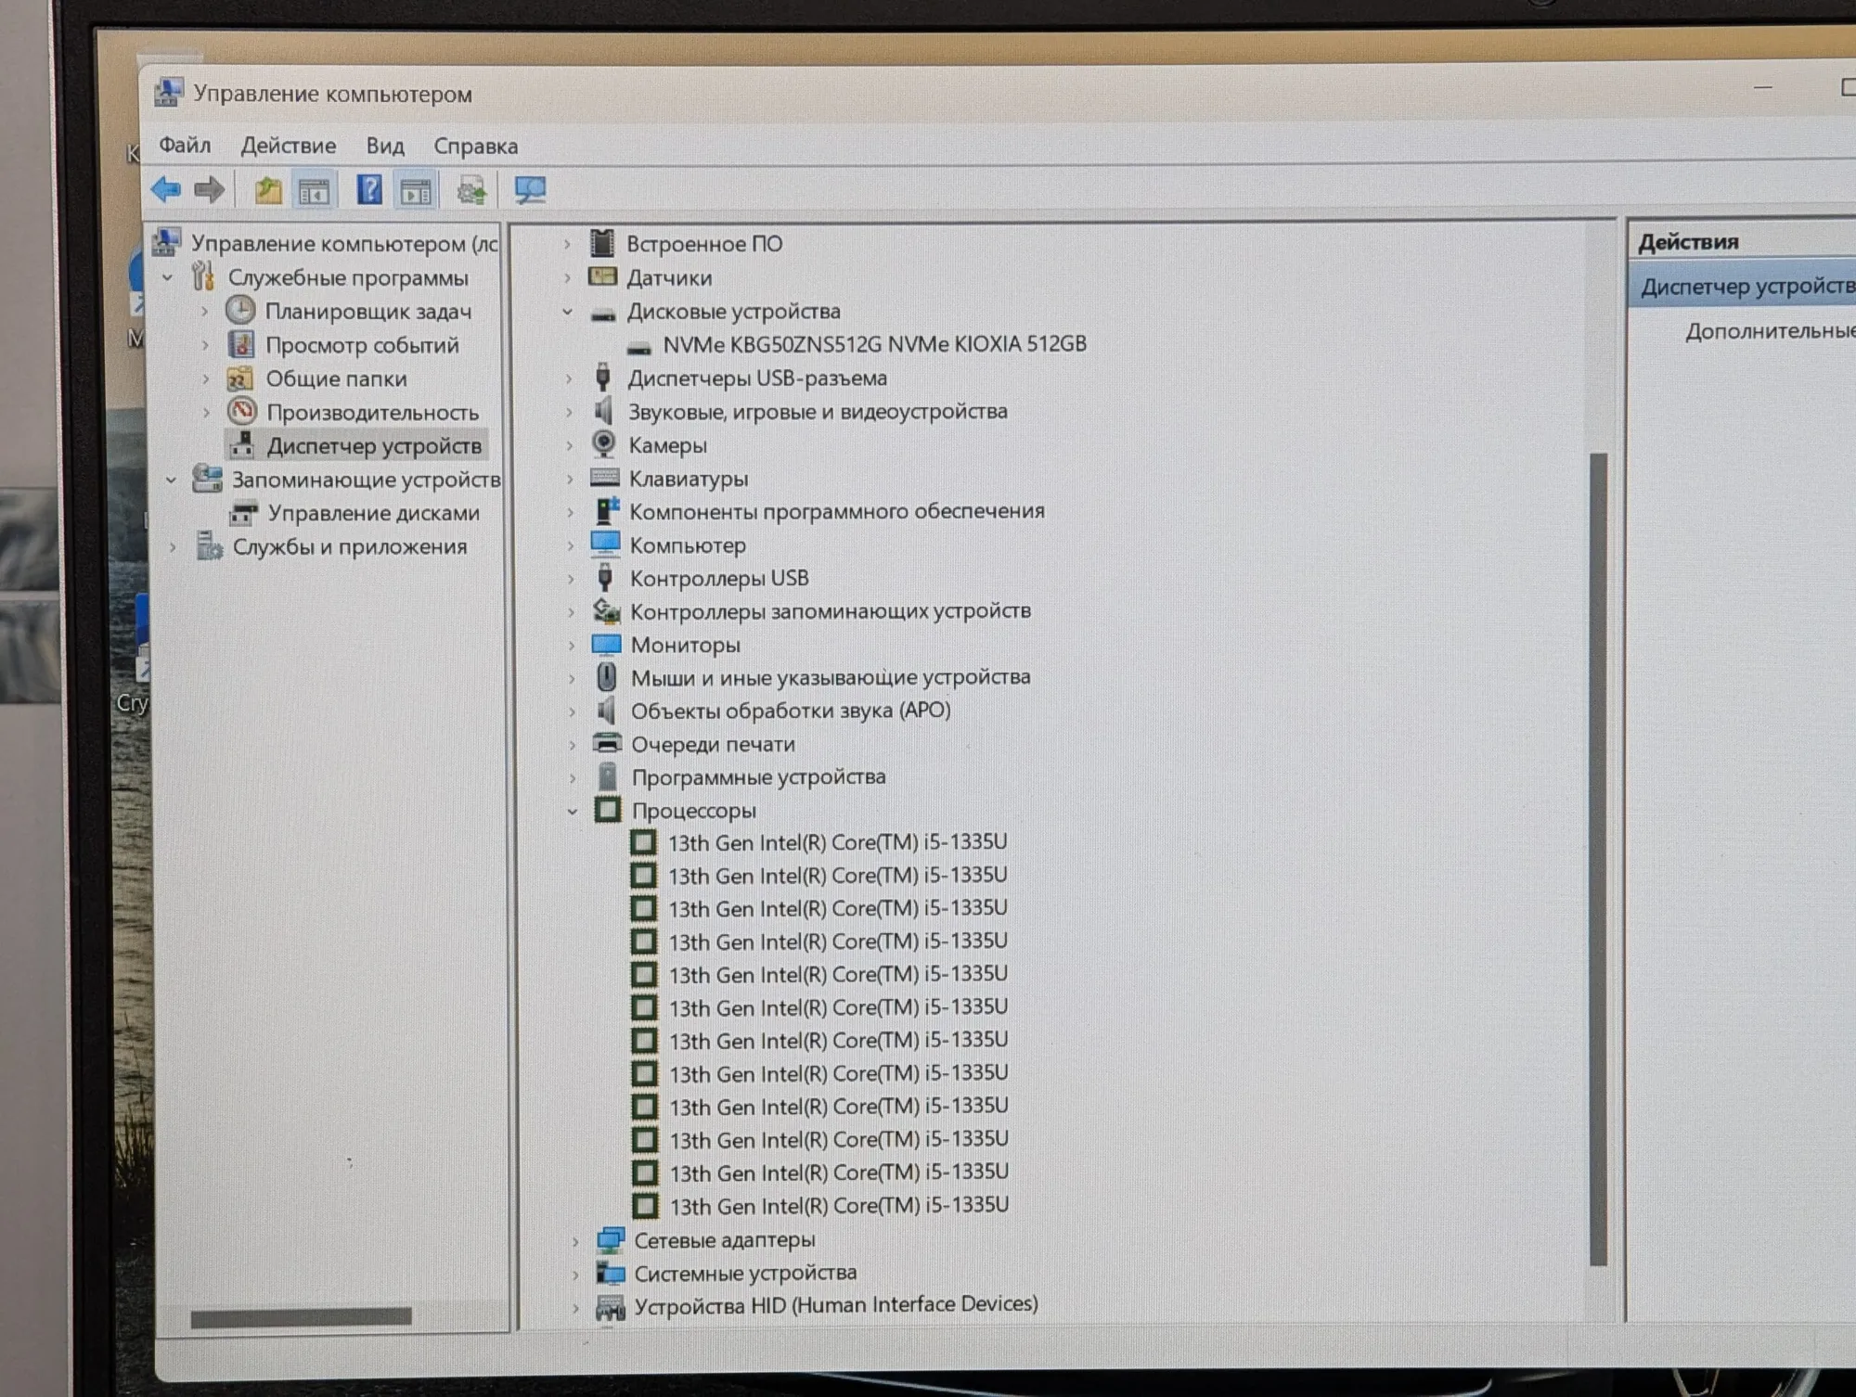Select Запоминающие устройства in the tree
Viewport: 1856px width, 1397px height.
click(366, 480)
